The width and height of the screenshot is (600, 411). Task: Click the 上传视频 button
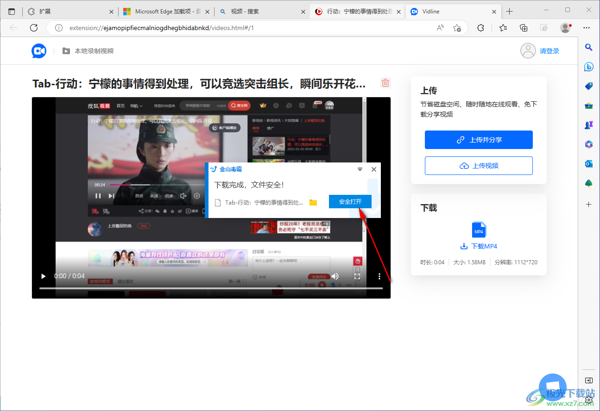479,166
